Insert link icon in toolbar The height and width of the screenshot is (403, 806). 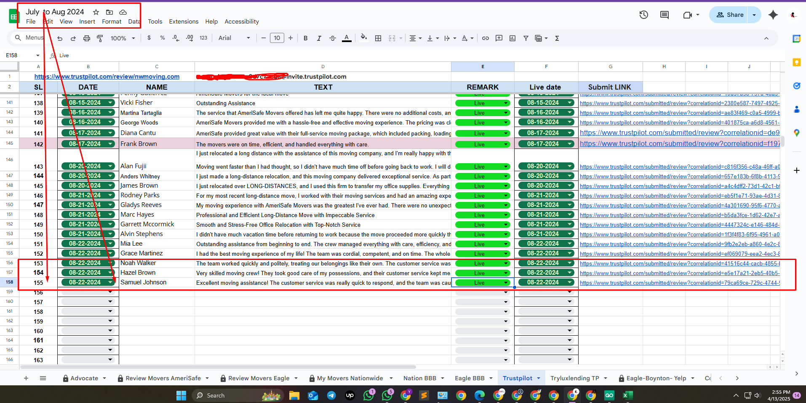[486, 38]
